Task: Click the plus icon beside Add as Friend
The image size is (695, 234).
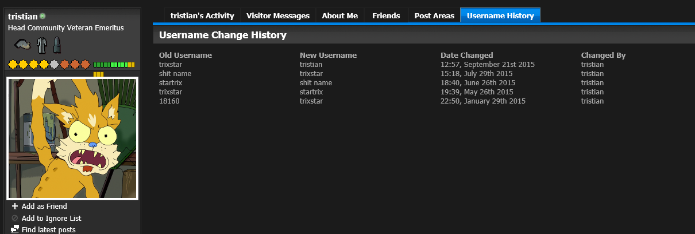Action: tap(15, 206)
